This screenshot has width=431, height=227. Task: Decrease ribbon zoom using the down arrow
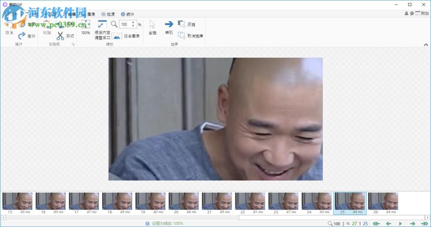[133, 26]
